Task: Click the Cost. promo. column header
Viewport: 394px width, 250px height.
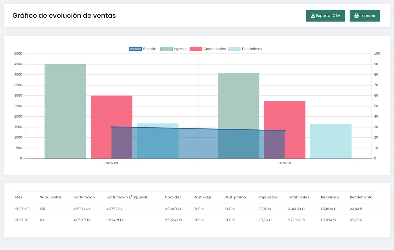Action: pos(235,197)
